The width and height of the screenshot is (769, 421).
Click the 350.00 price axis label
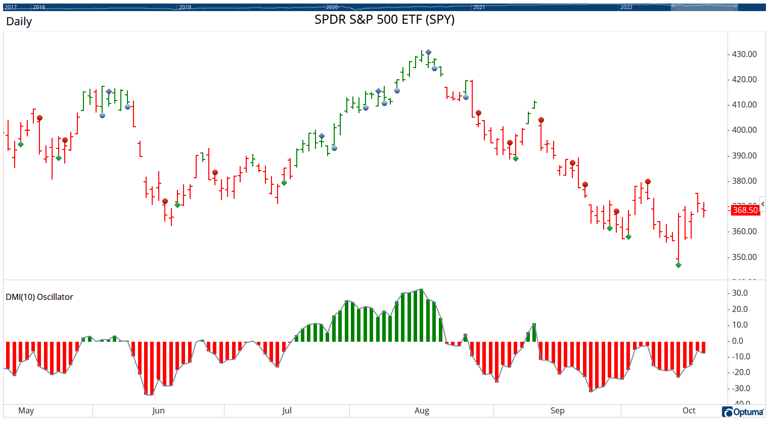[x=745, y=257]
